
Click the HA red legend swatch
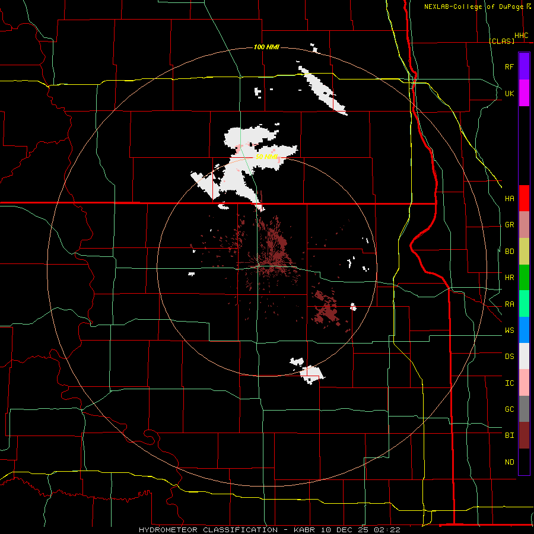coord(524,198)
